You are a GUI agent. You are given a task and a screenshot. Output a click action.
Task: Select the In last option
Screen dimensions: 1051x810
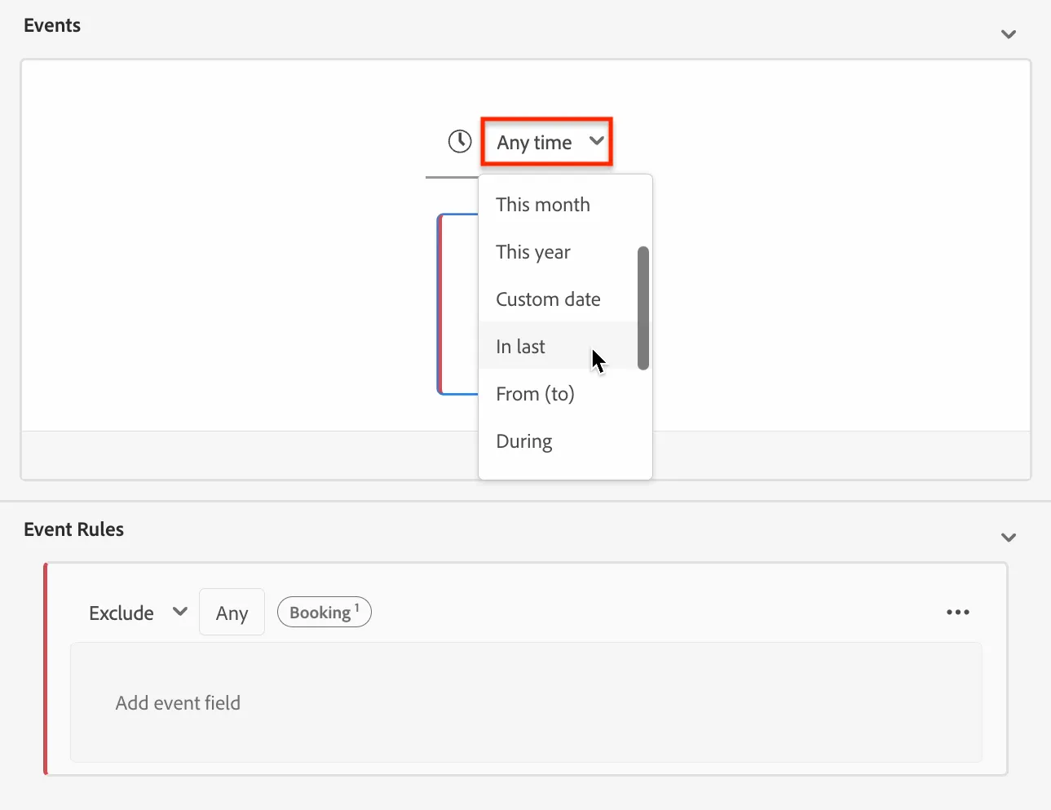point(558,347)
